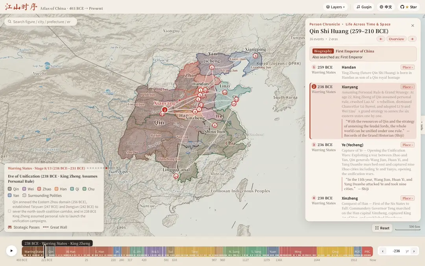The width and height of the screenshot is (425, 266).
Task: Toggle Strategic Passes legend icon
Action: (x=10, y=227)
